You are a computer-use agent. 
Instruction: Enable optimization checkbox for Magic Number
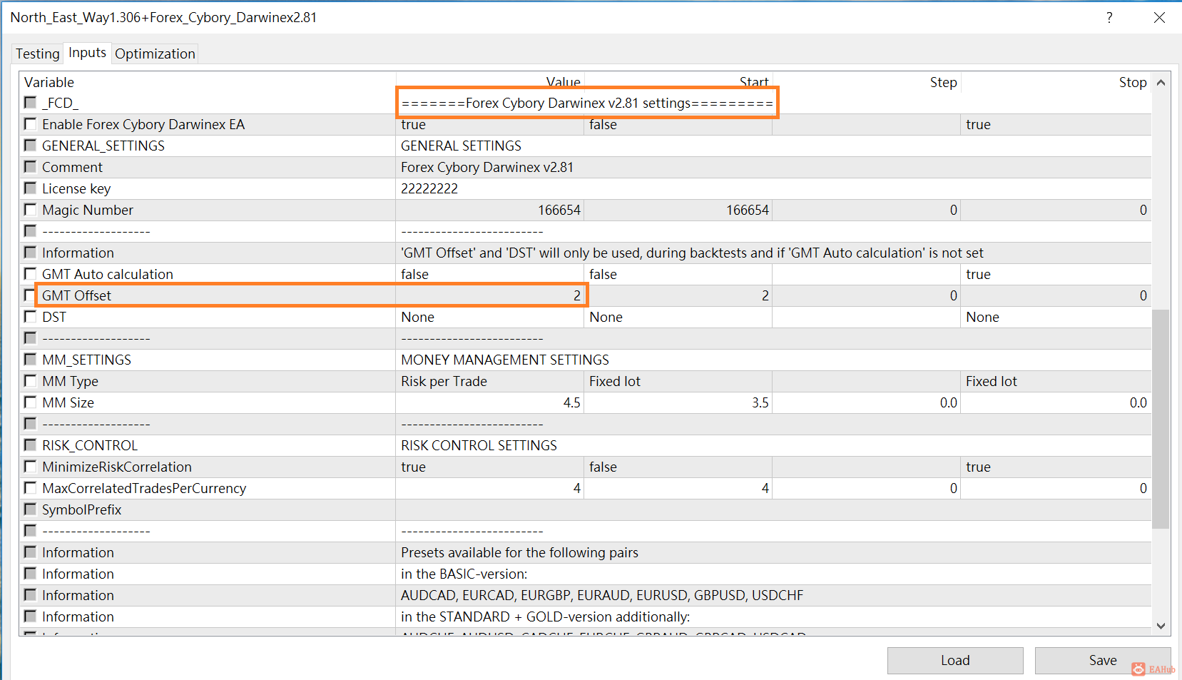point(30,210)
